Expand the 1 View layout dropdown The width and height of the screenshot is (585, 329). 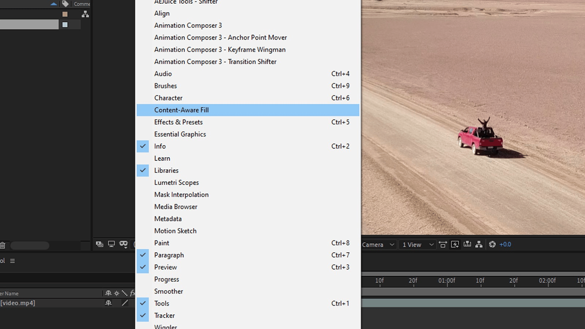pos(418,245)
